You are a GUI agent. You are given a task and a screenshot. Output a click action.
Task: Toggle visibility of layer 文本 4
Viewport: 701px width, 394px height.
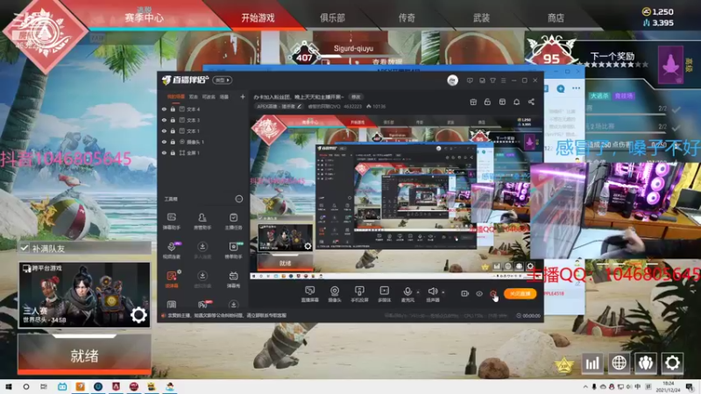click(x=164, y=109)
